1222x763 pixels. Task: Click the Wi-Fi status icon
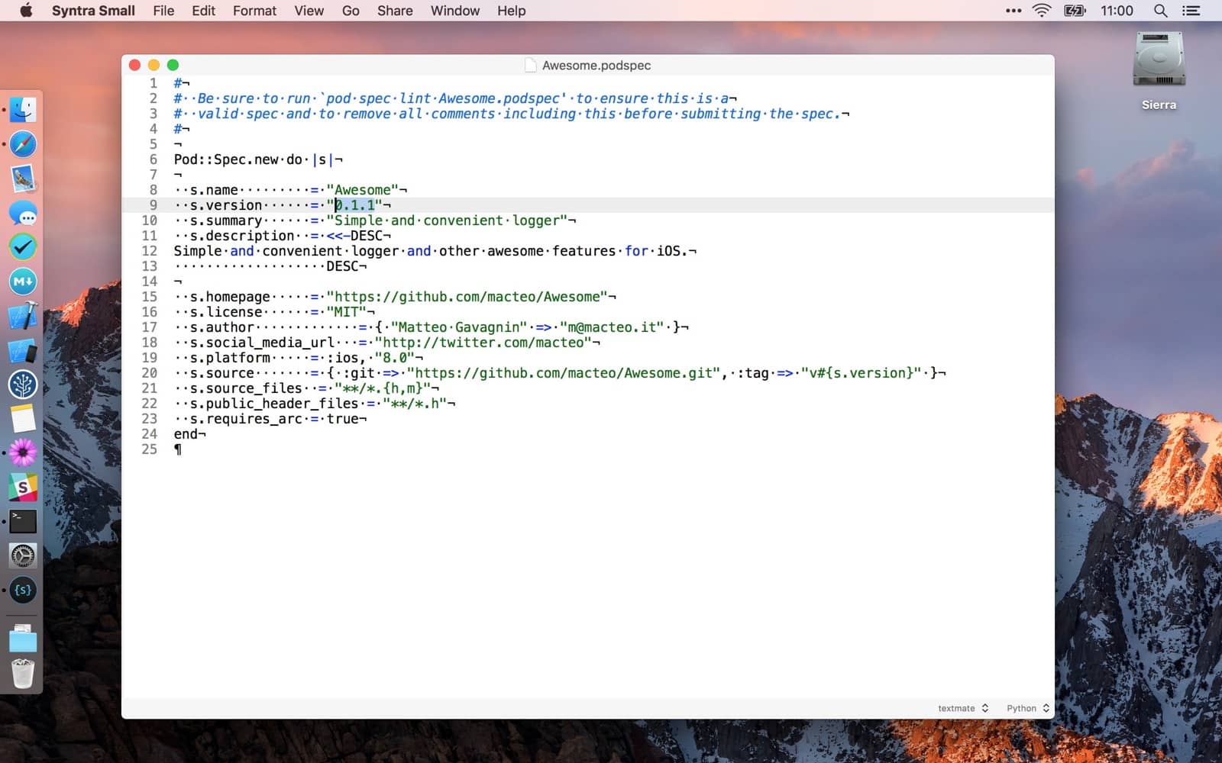click(x=1041, y=11)
